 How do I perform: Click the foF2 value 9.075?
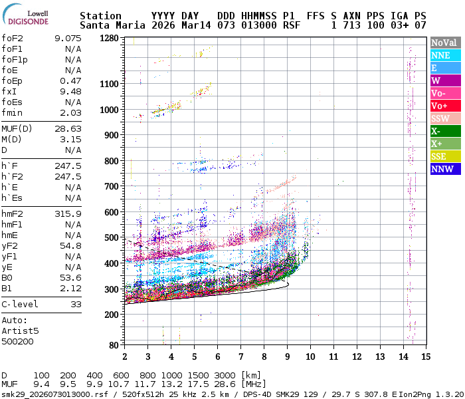pyautogui.click(x=68, y=38)
